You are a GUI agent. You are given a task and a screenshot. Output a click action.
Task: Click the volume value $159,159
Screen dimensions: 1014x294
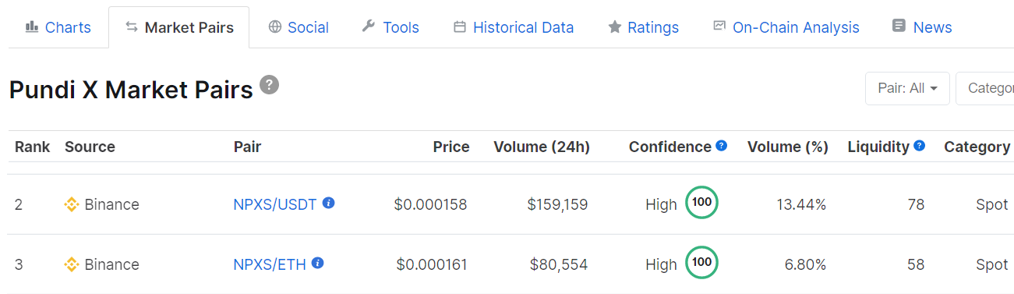point(557,204)
